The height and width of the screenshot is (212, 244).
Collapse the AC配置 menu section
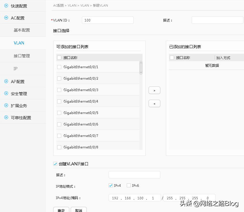click(x=6, y=18)
